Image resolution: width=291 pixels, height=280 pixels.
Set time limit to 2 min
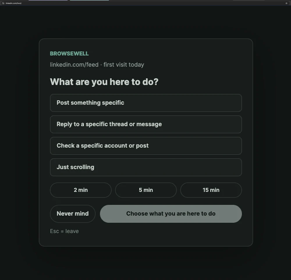pos(81,190)
